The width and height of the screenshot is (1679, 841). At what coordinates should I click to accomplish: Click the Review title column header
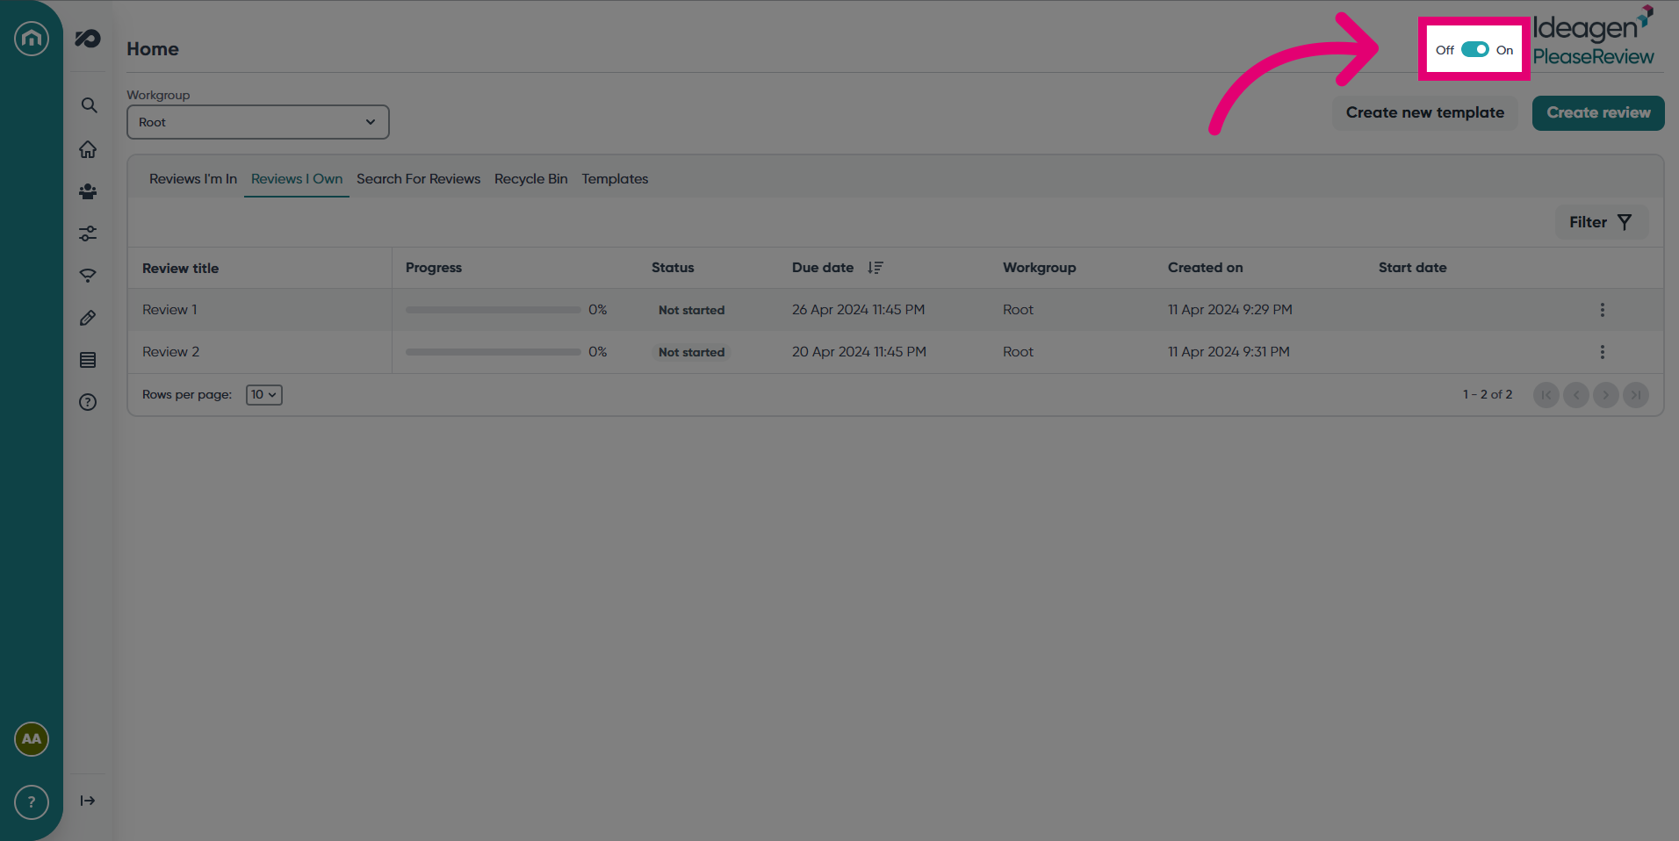[x=180, y=269]
